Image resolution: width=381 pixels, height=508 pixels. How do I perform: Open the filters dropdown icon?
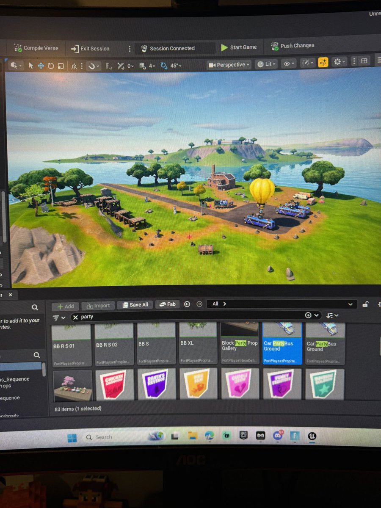point(59,317)
